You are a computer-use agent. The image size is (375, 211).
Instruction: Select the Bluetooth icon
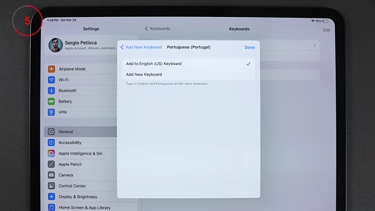(x=52, y=90)
